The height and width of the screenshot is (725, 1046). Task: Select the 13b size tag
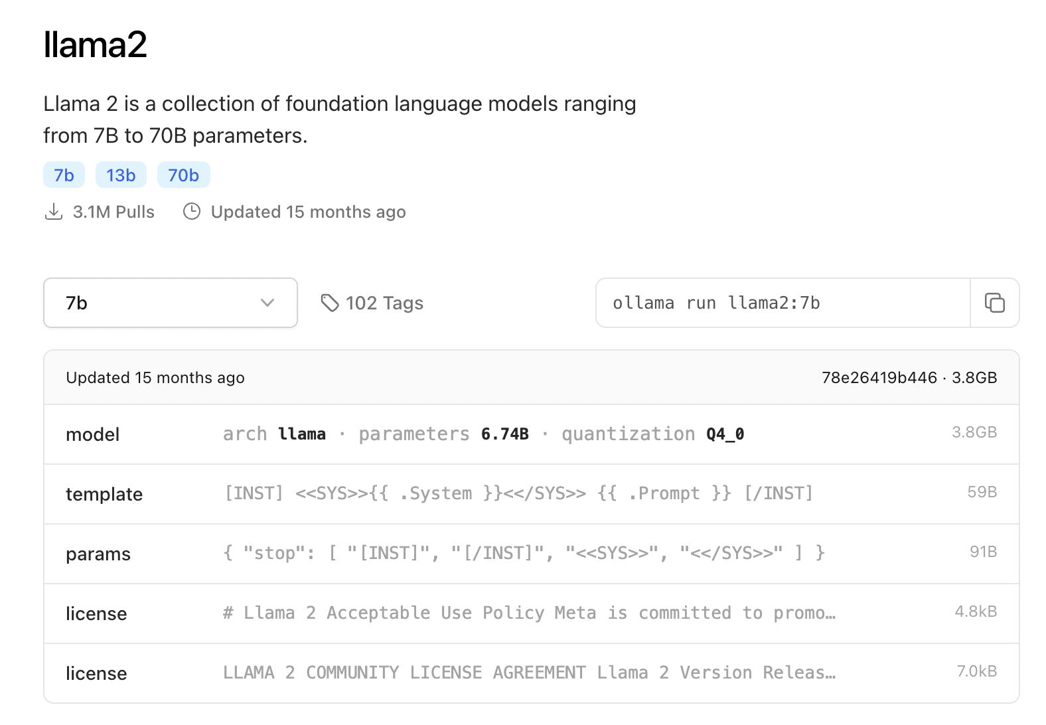[x=121, y=175]
